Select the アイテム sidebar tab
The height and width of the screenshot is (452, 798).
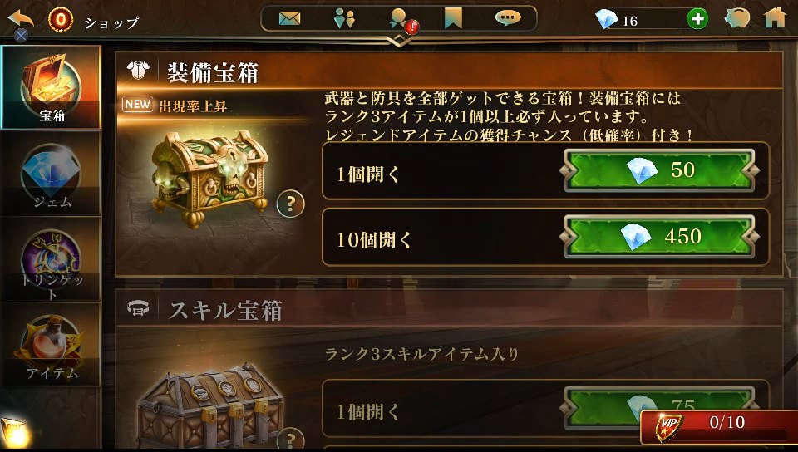51,345
